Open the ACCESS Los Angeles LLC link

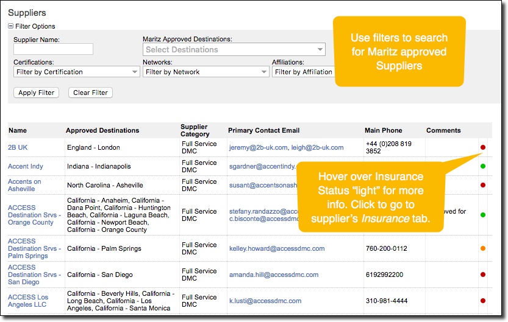coord(28,301)
